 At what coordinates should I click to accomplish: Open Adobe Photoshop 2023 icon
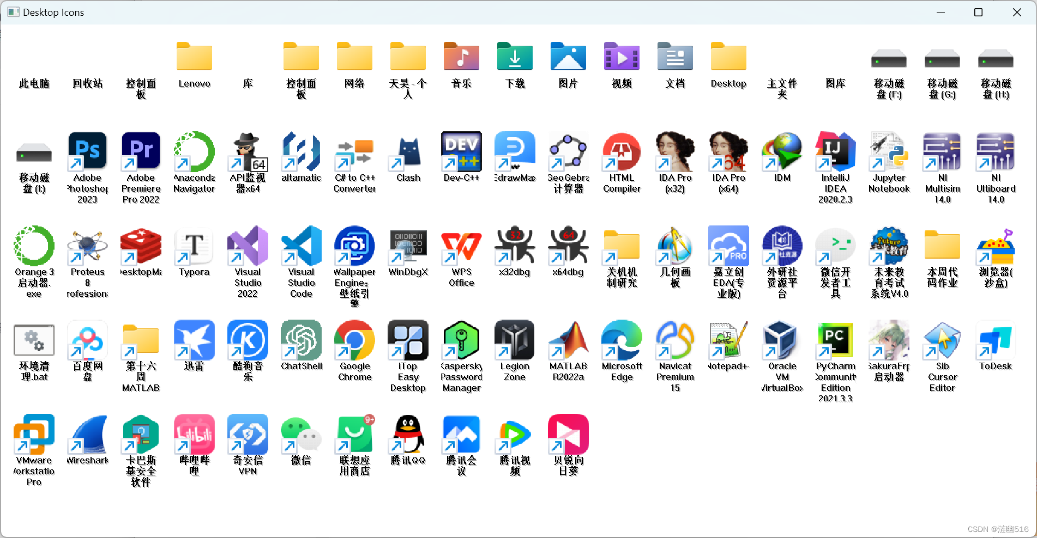click(87, 151)
